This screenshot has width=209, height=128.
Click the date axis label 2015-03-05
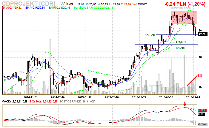[x=139, y=97]
